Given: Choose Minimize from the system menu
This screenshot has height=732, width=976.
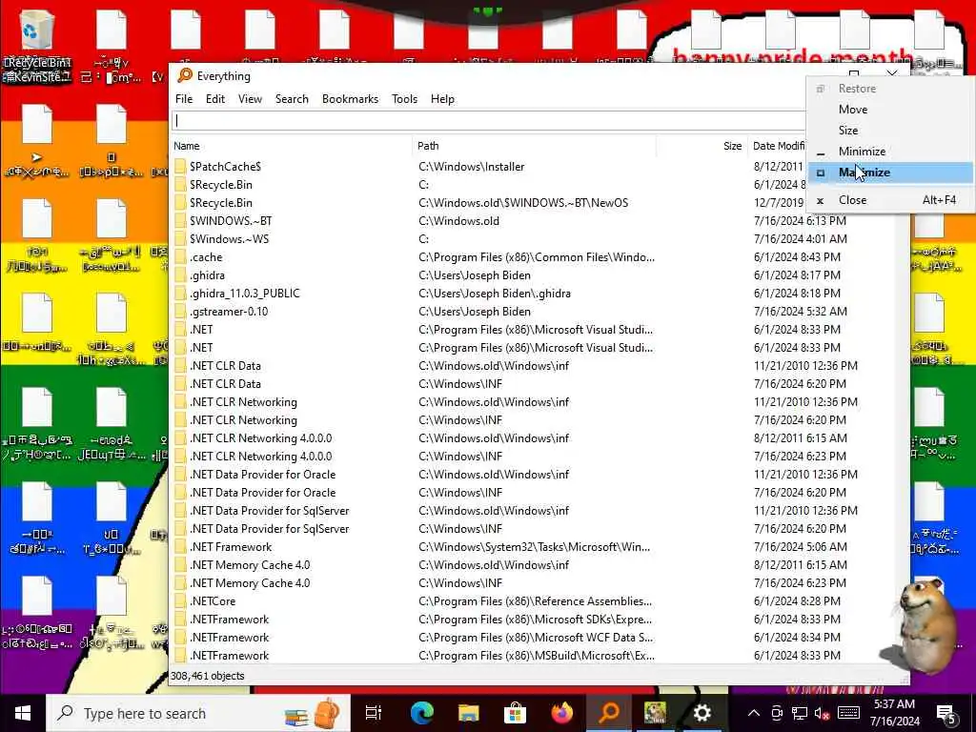Looking at the screenshot, I should tap(891, 152).
